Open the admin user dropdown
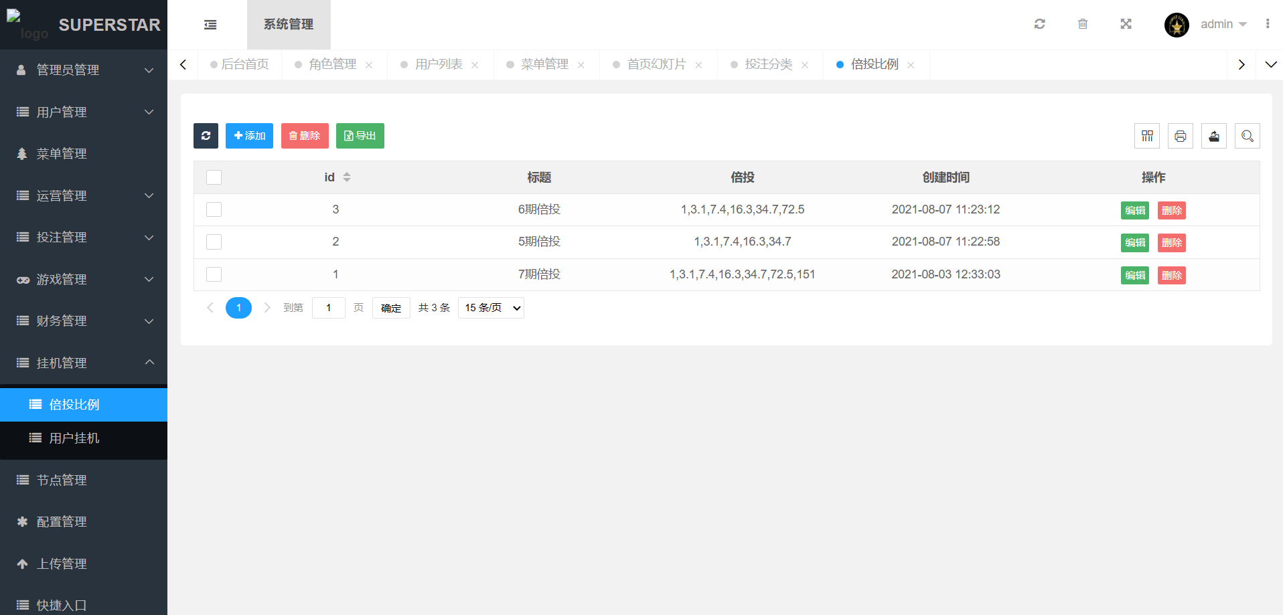Viewport: 1283px width, 615px height. point(1223,24)
